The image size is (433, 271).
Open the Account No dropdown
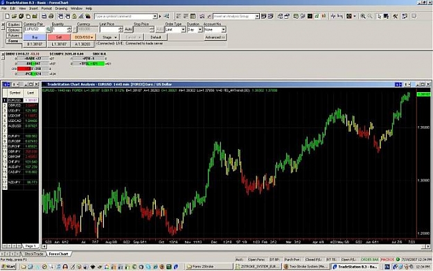coord(223,29)
